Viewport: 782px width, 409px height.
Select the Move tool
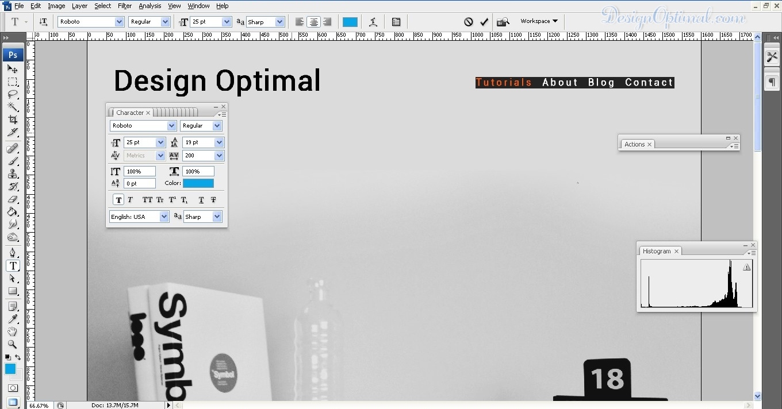13,69
